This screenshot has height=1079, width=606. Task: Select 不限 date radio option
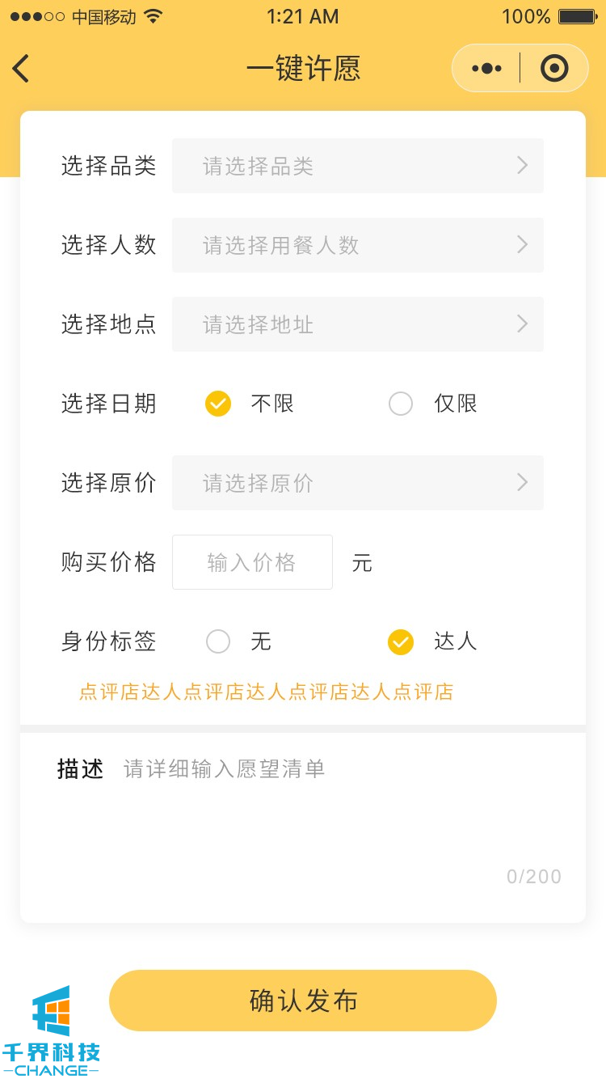(x=218, y=403)
